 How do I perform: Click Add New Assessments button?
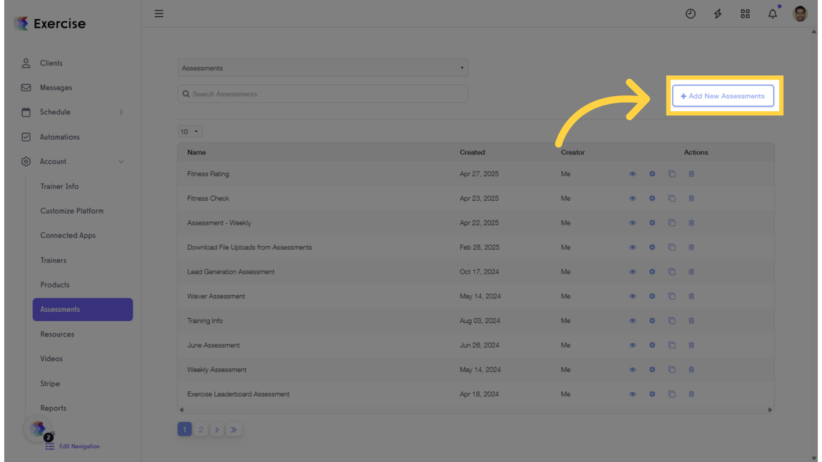[x=723, y=96]
